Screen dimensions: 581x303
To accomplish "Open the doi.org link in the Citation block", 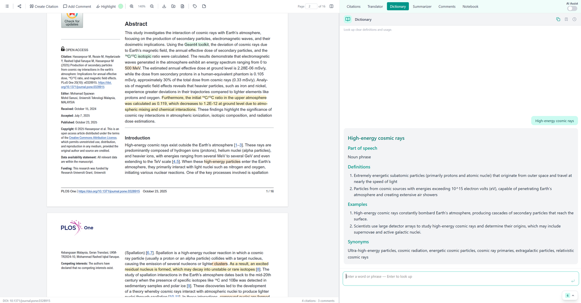I will pos(86,85).
